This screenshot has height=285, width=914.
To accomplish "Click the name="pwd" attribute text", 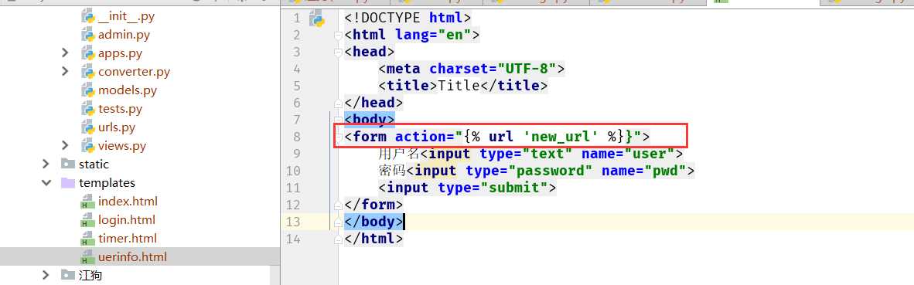I will click(644, 171).
